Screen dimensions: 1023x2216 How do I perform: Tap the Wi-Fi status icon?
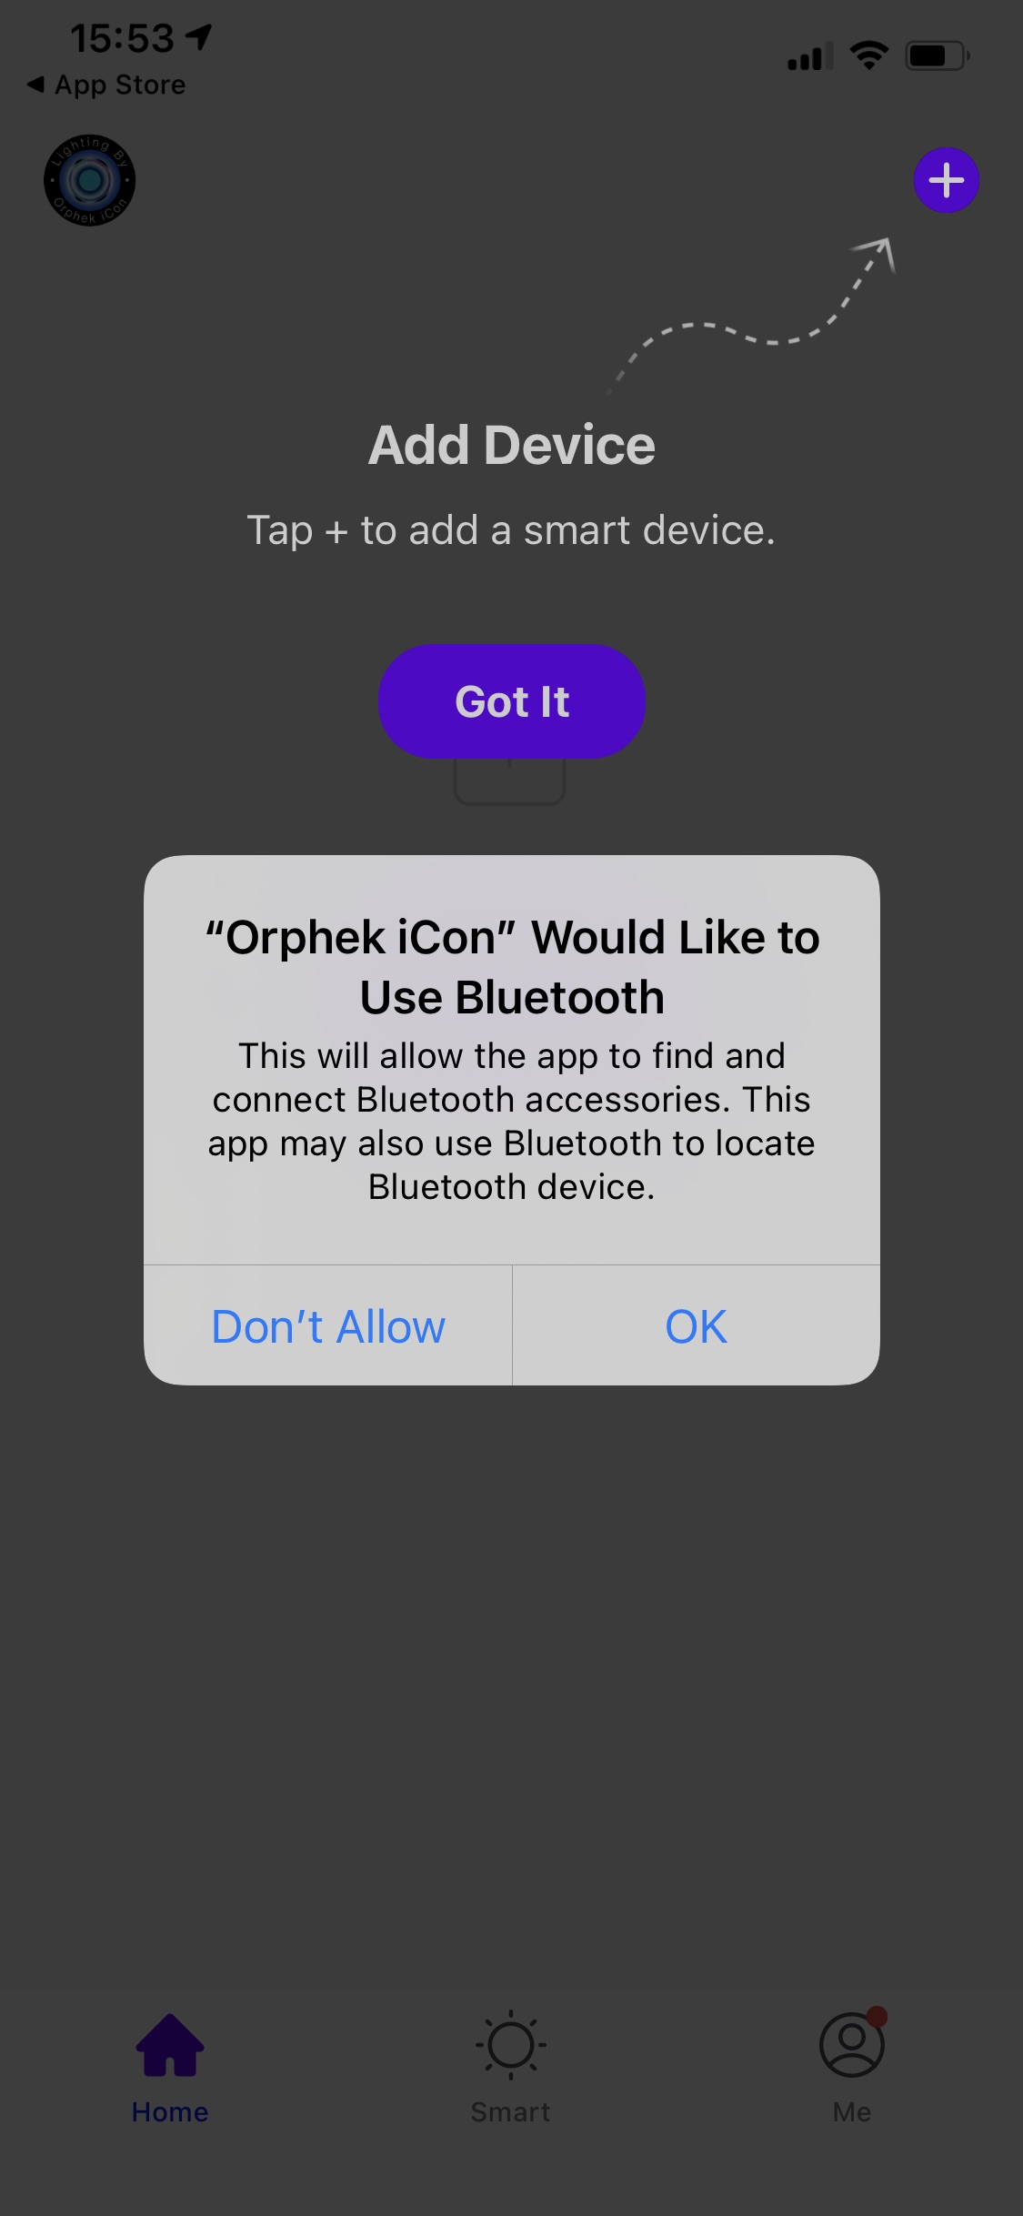(869, 55)
